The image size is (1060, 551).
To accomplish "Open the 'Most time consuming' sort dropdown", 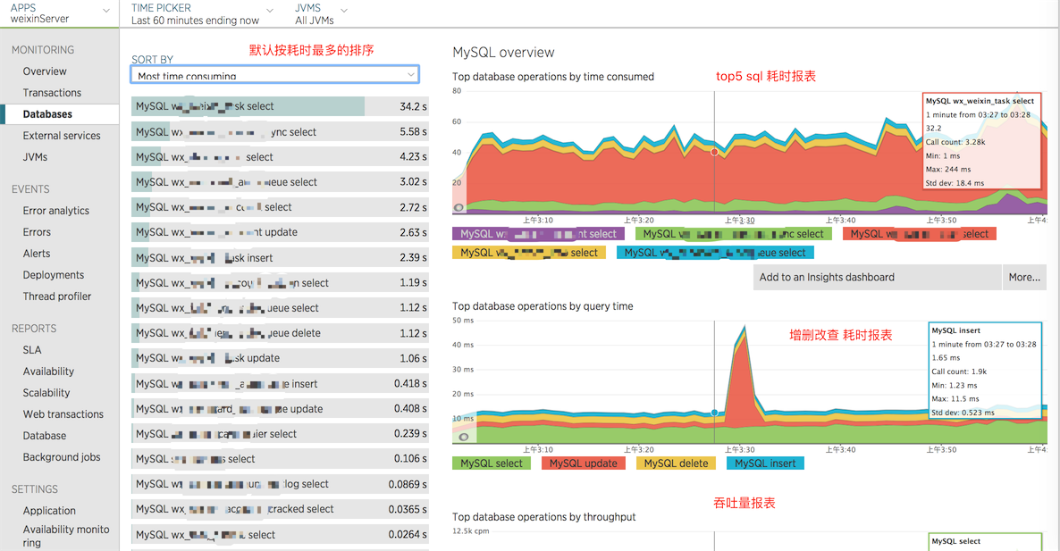I will [274, 74].
